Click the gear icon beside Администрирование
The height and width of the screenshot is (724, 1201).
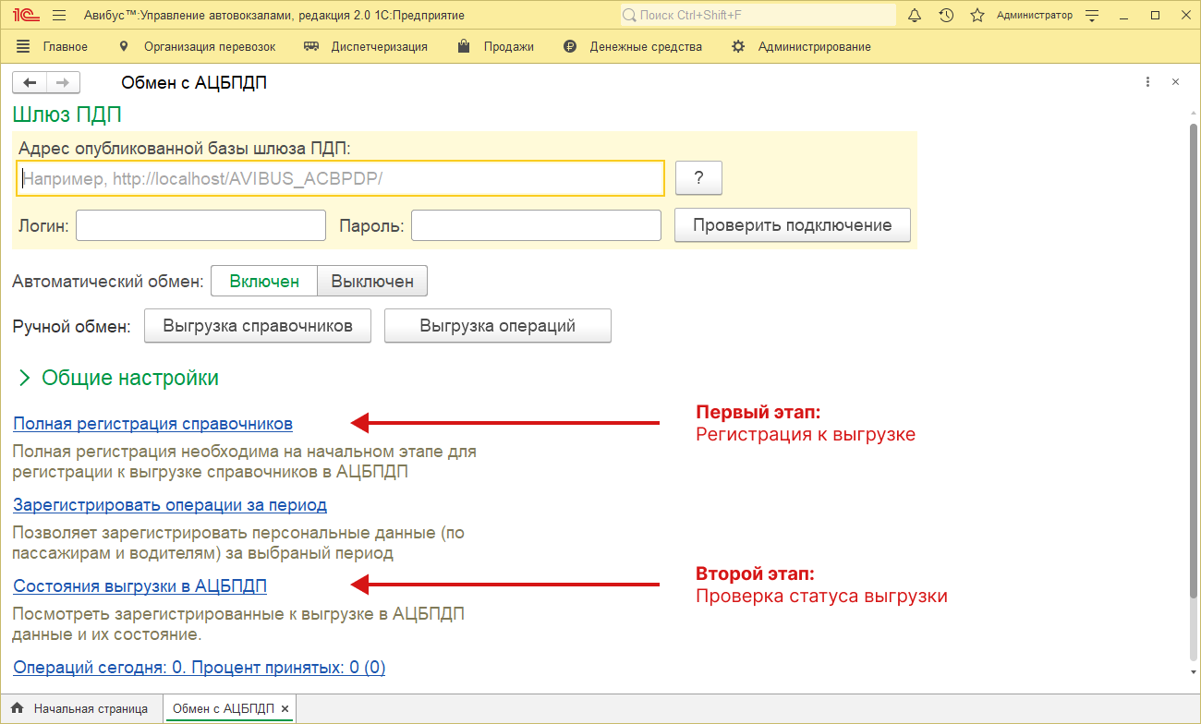(736, 45)
